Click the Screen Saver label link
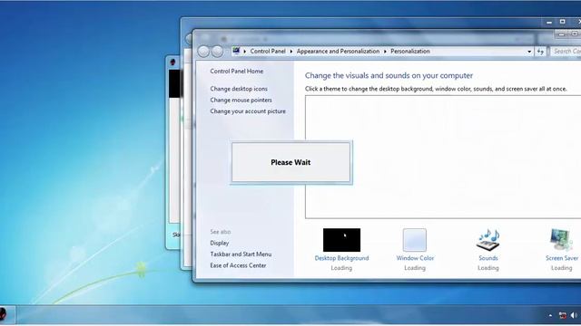 click(562, 258)
